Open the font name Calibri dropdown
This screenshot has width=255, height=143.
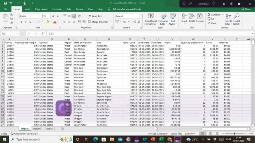(41, 16)
